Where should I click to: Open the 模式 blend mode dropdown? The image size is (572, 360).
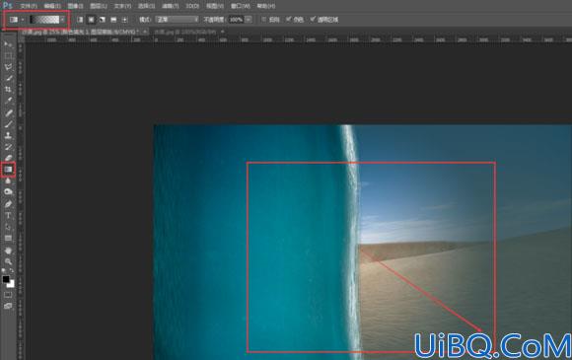click(x=178, y=20)
